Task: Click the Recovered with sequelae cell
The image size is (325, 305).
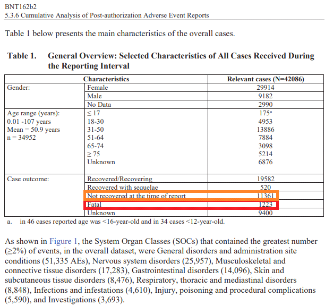Action: (x=123, y=188)
